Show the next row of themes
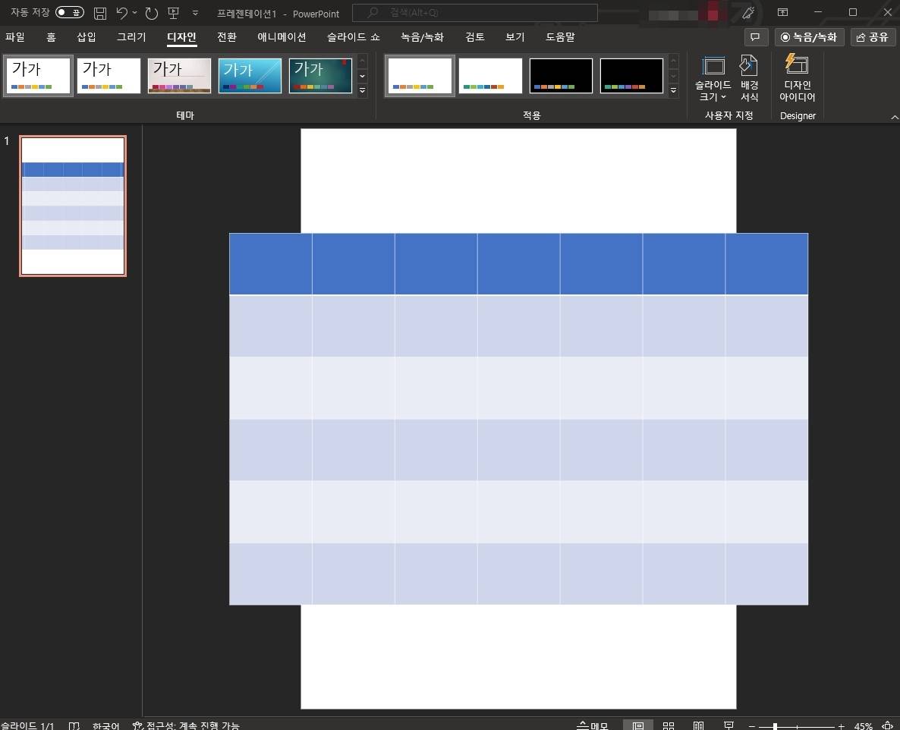Image resolution: width=900 pixels, height=730 pixels. [x=362, y=76]
